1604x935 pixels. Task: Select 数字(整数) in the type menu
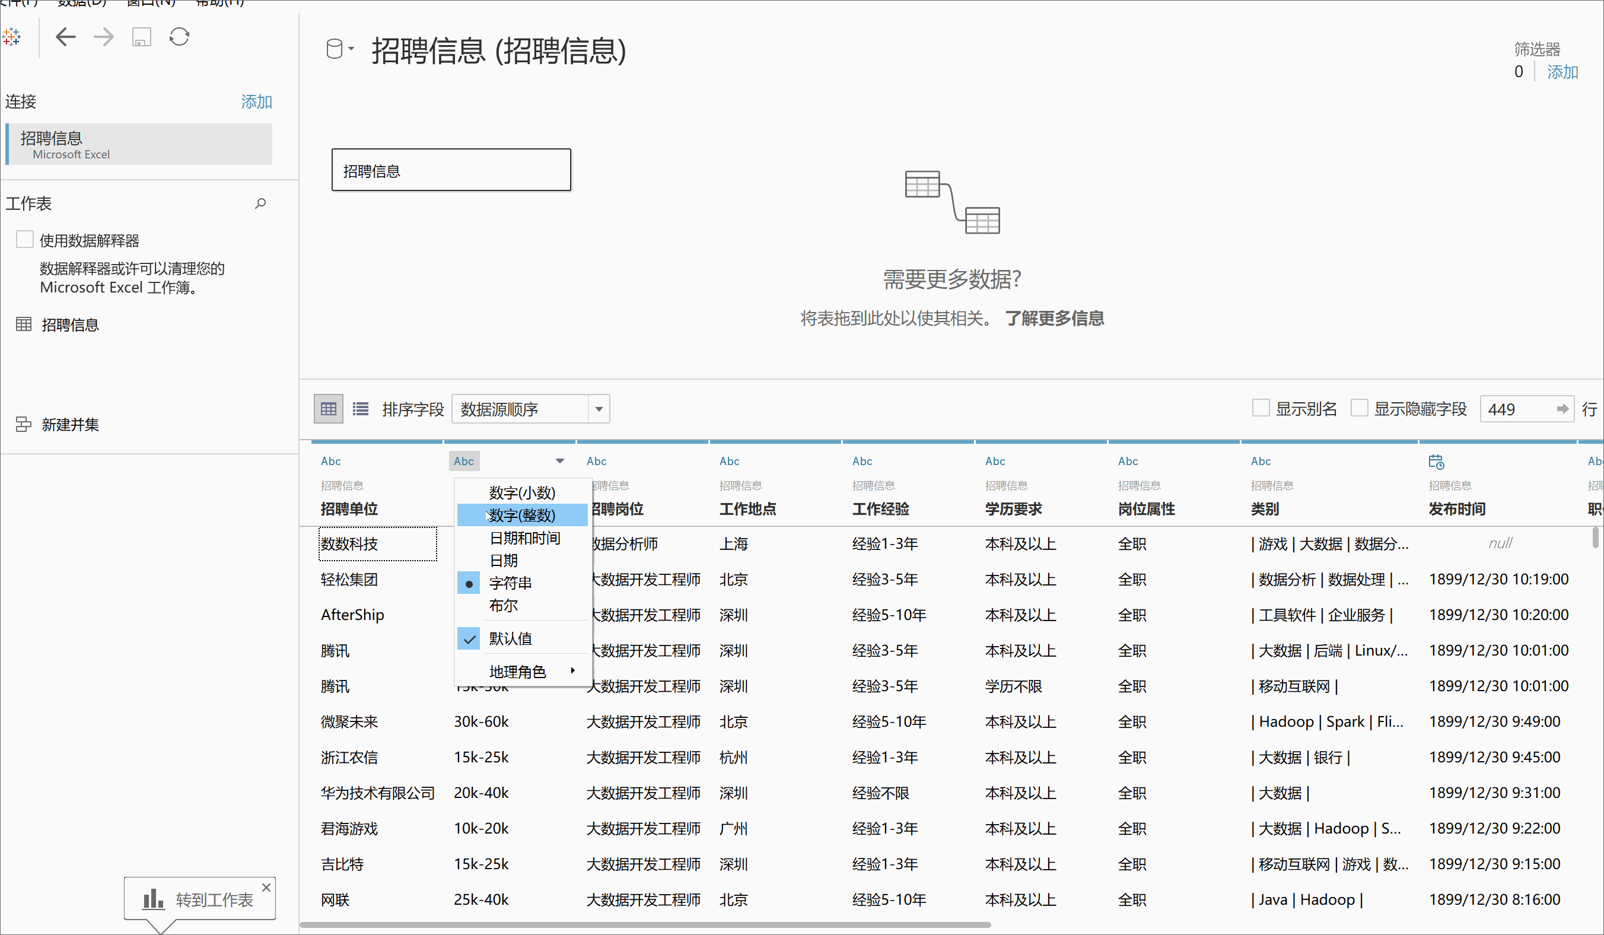click(522, 515)
